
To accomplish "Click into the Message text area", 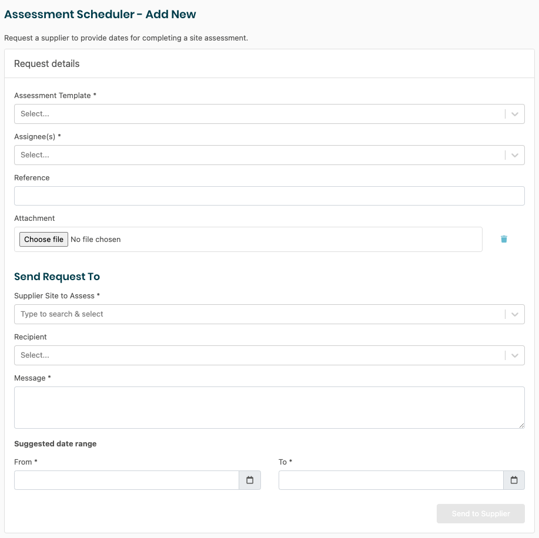I will pos(269,407).
